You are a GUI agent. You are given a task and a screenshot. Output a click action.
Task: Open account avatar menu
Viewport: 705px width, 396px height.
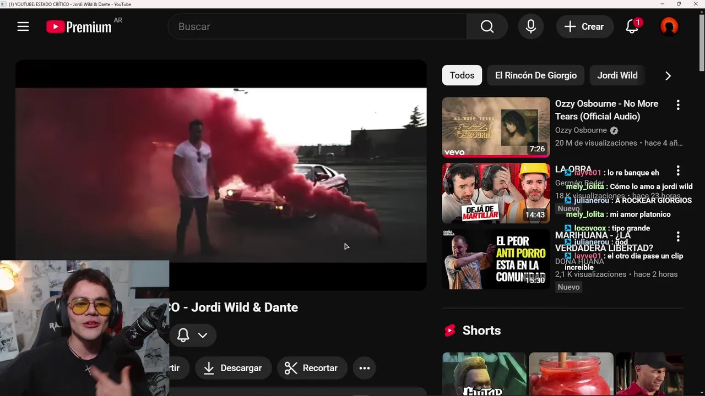coord(669,26)
